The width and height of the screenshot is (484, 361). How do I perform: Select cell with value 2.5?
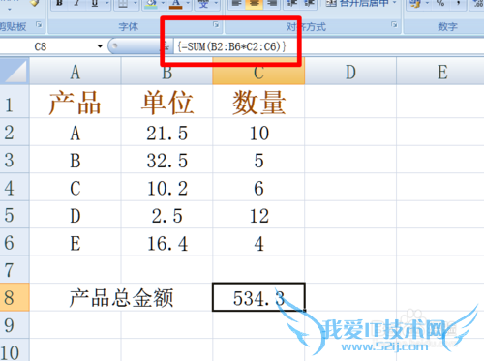[x=166, y=215]
